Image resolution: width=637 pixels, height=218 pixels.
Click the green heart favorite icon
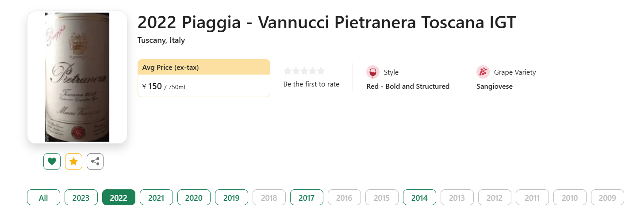(52, 162)
